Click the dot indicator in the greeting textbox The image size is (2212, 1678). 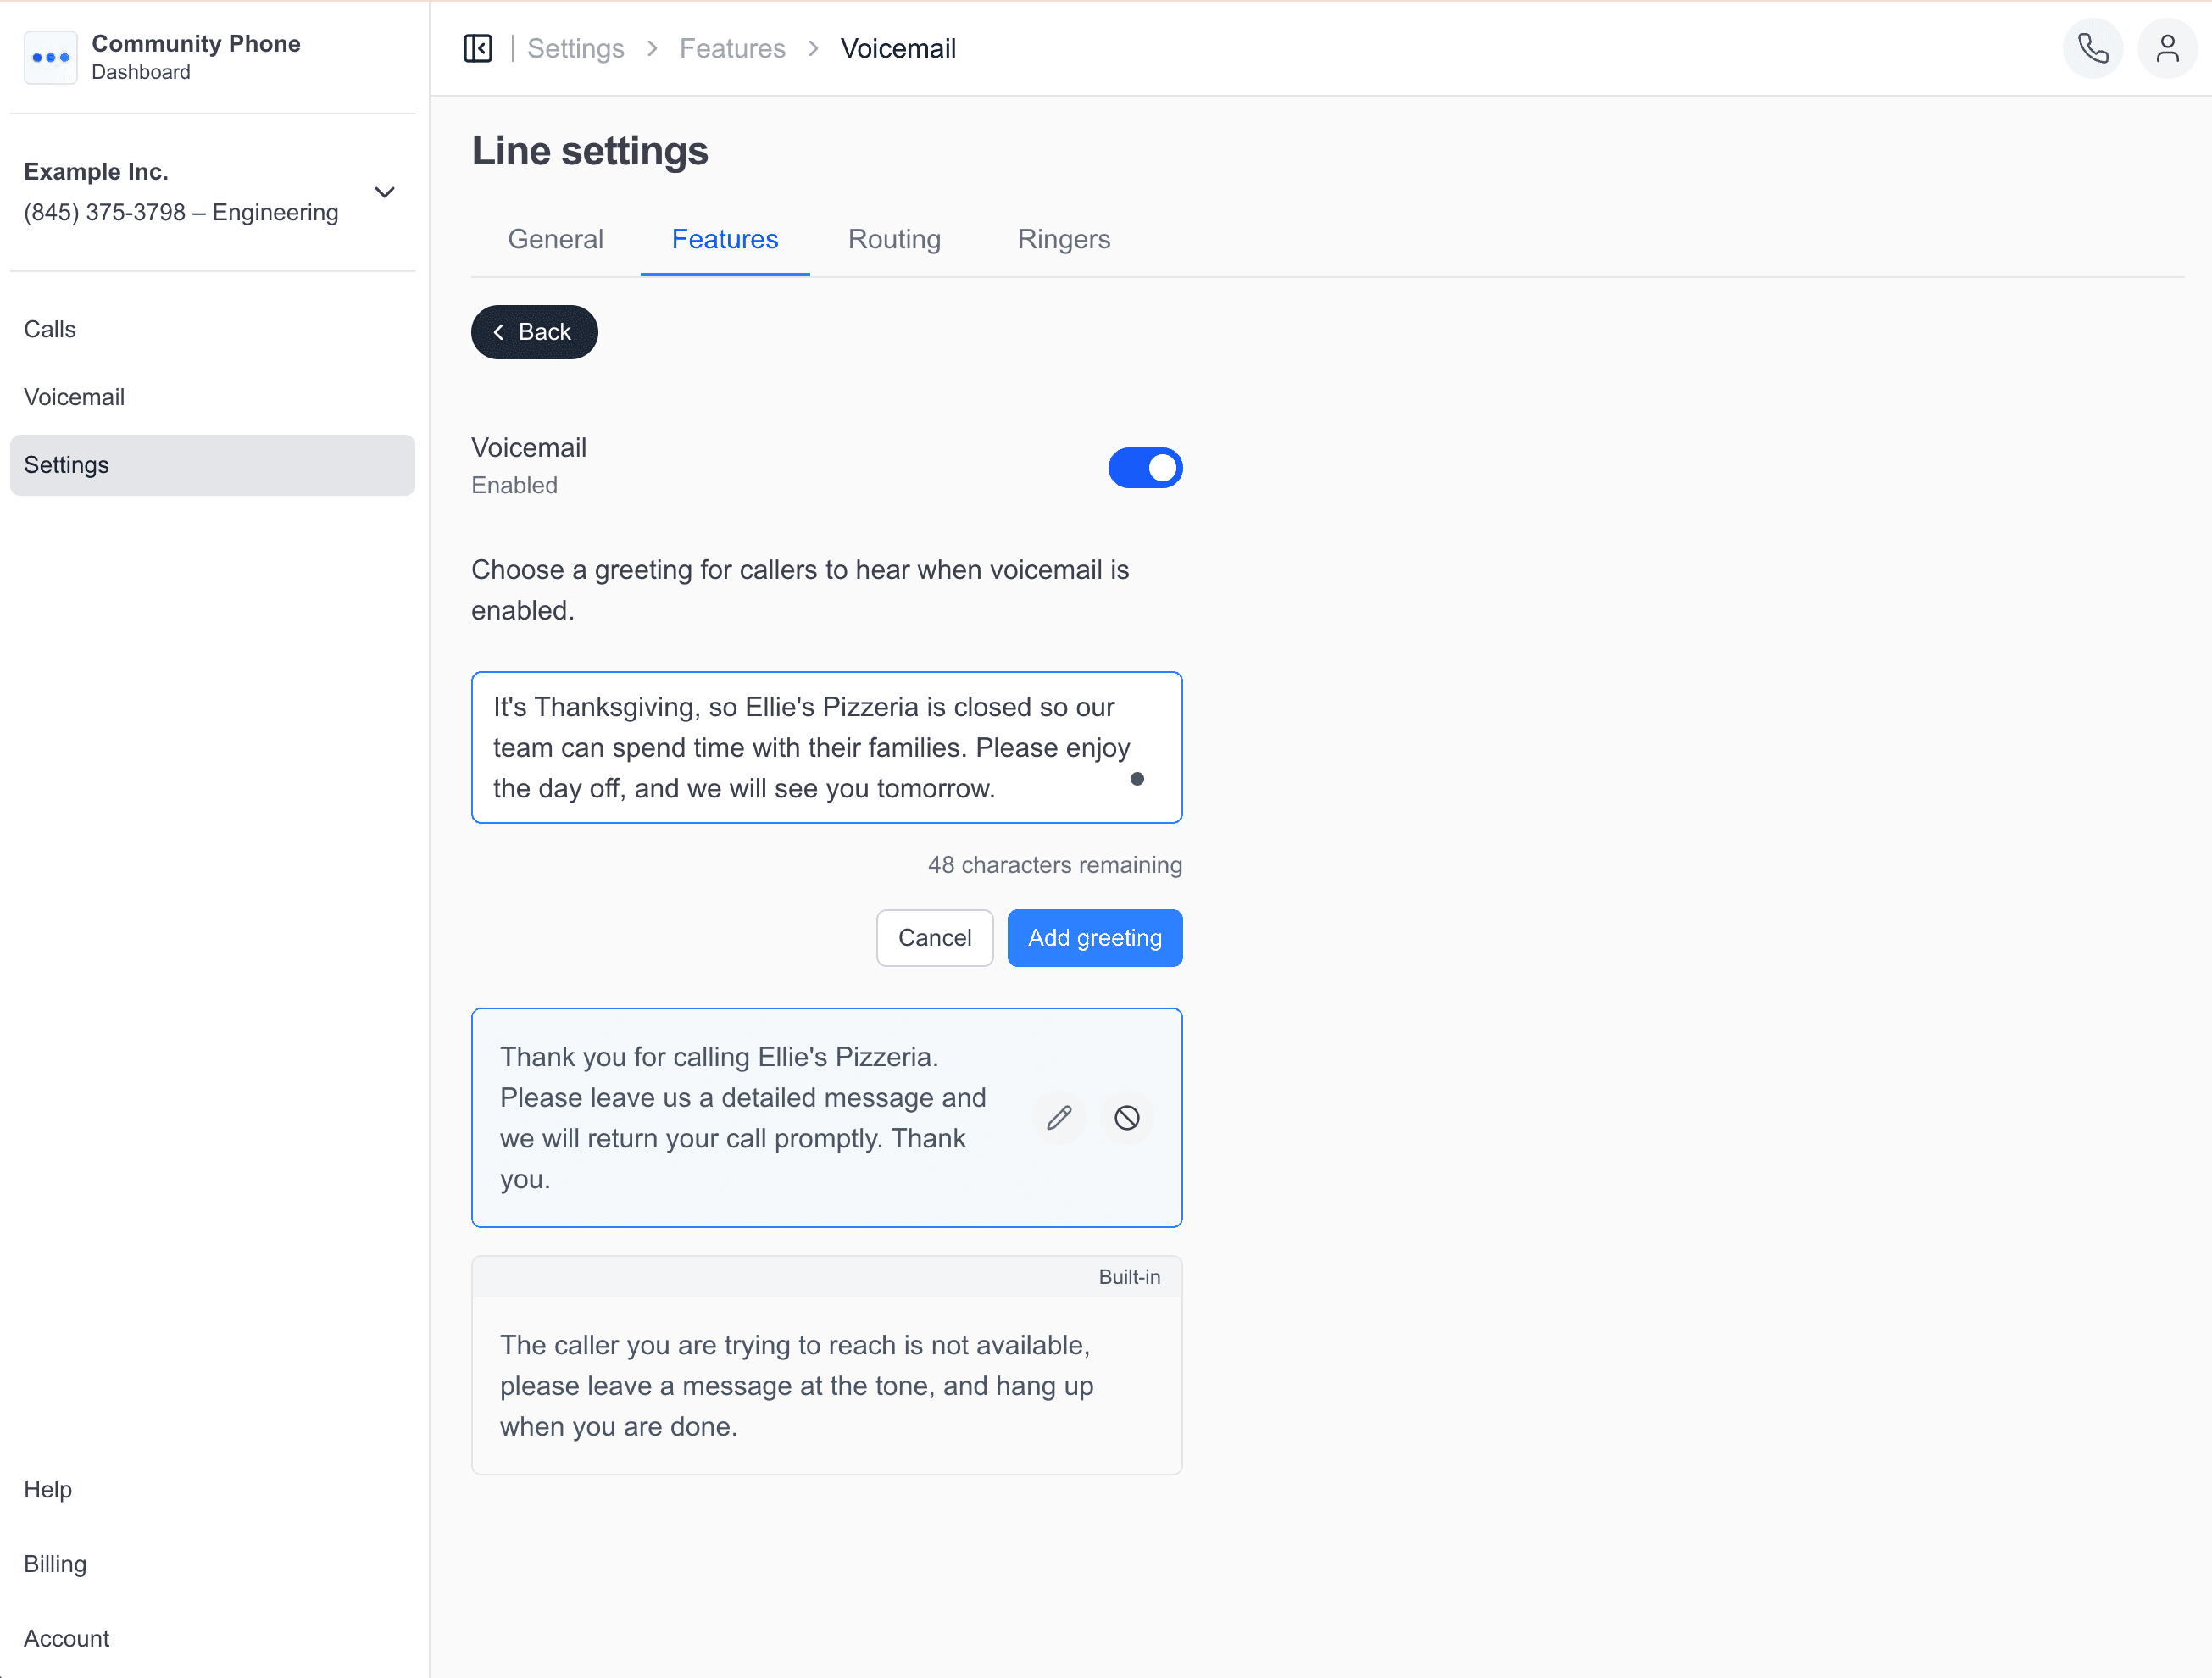click(1137, 779)
